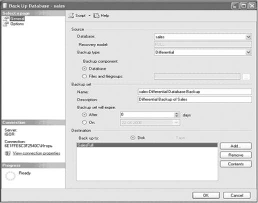Select the Files and filegroups radio
This screenshot has width=258, height=203.
[x=84, y=76]
